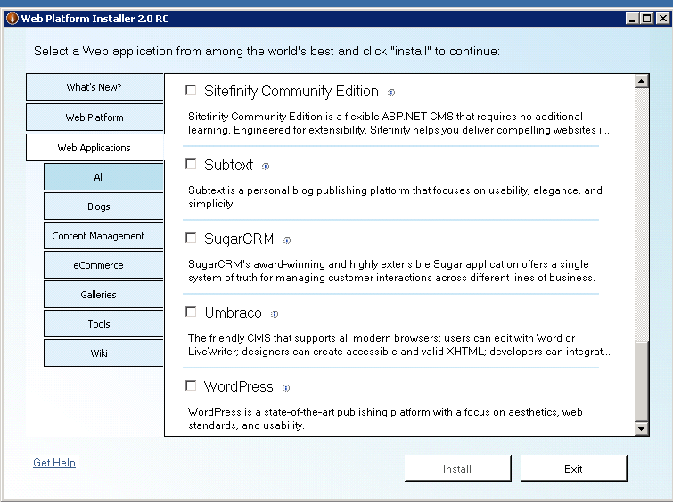
Task: Check the Sitefinity Community Edition checkbox
Action: pos(191,90)
